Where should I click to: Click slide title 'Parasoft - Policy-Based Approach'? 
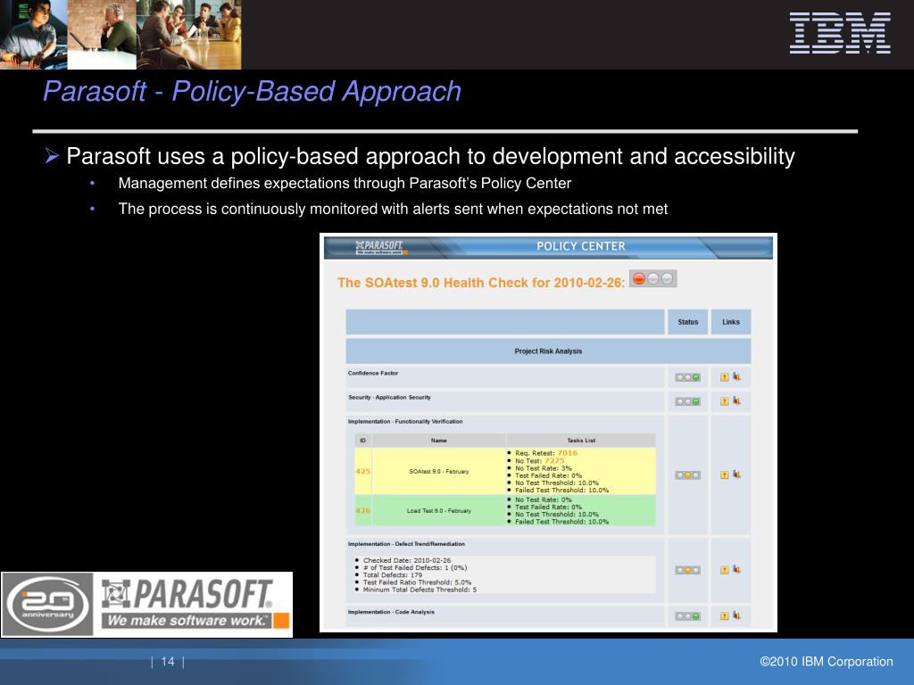click(x=252, y=92)
